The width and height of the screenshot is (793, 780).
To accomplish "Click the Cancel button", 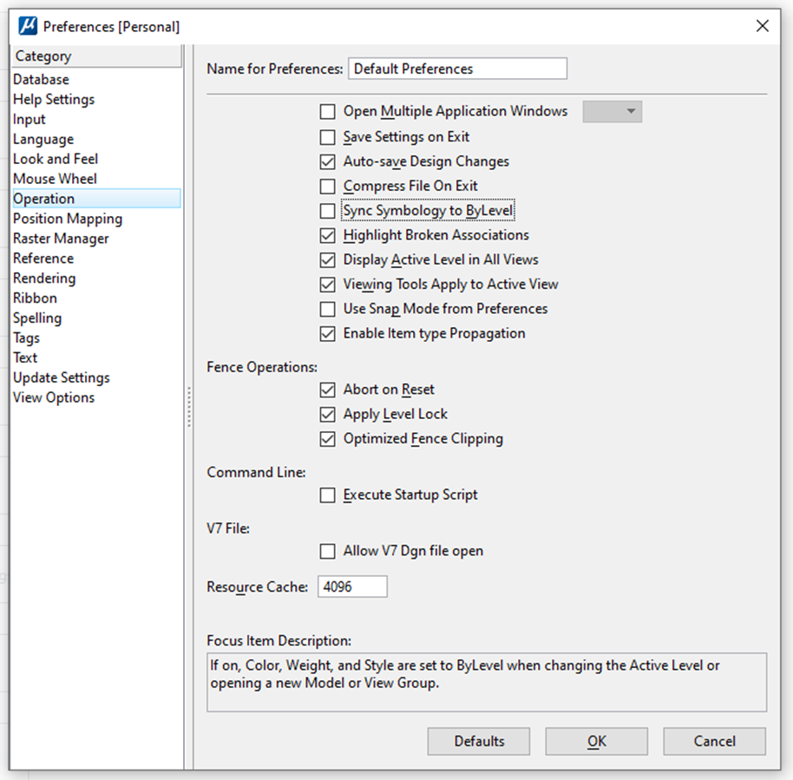I will click(714, 741).
